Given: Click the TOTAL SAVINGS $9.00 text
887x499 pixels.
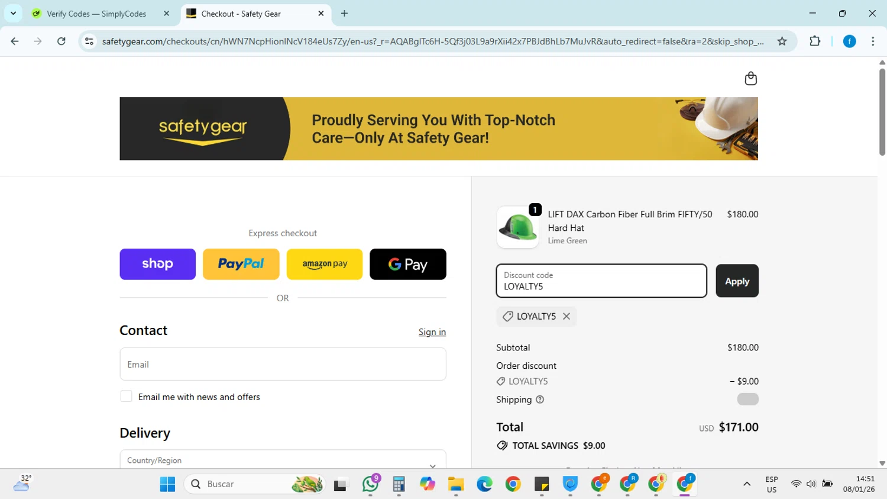Looking at the screenshot, I should 559,446.
